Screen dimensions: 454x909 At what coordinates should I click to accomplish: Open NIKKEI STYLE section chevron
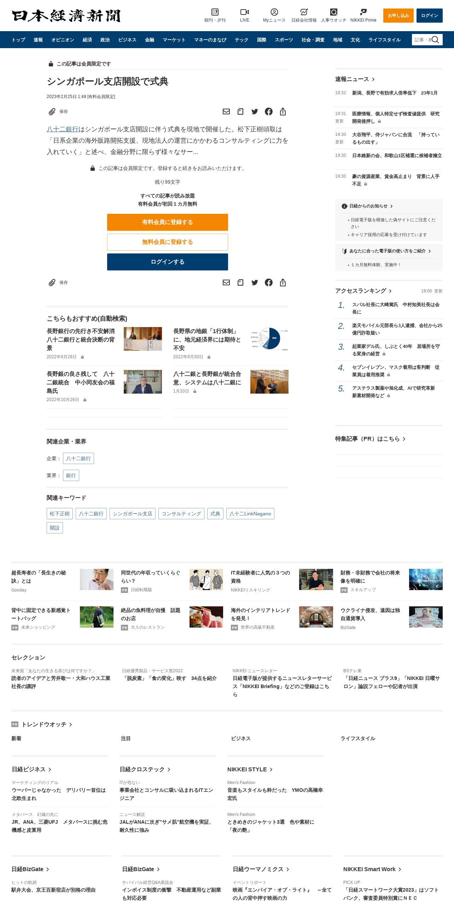point(271,770)
